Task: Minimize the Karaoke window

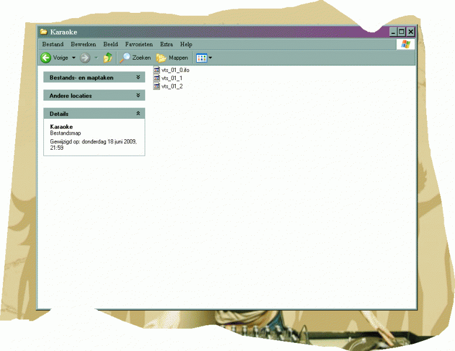Action: [x=393, y=32]
